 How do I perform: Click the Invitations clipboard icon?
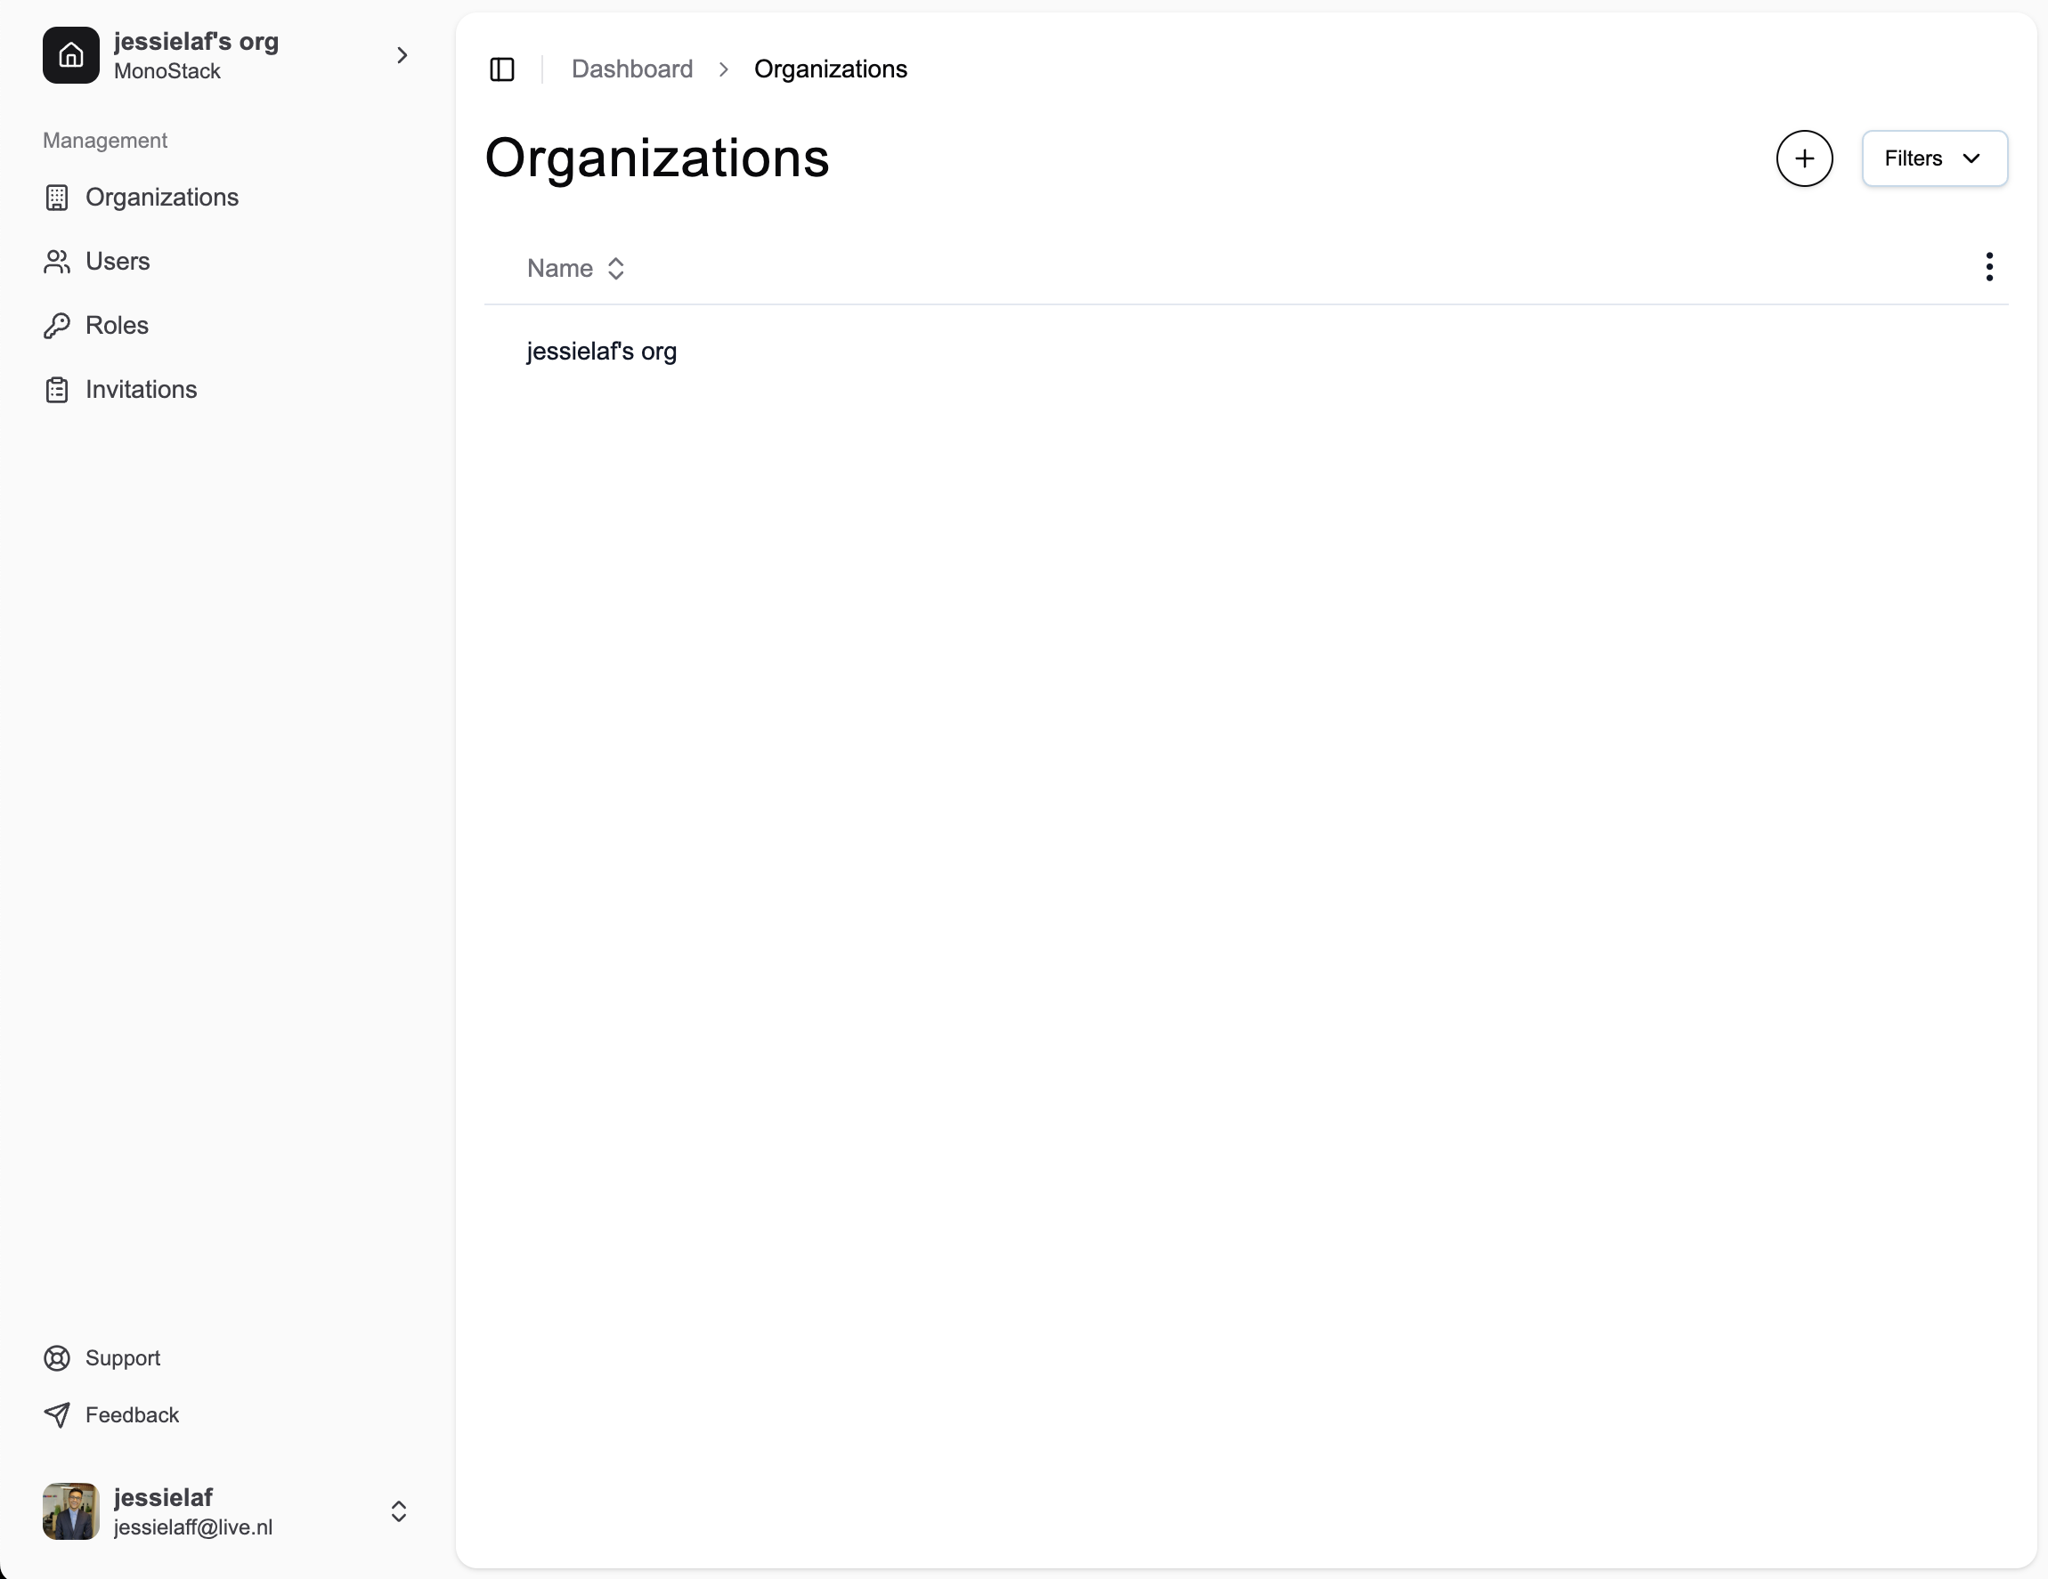click(57, 390)
